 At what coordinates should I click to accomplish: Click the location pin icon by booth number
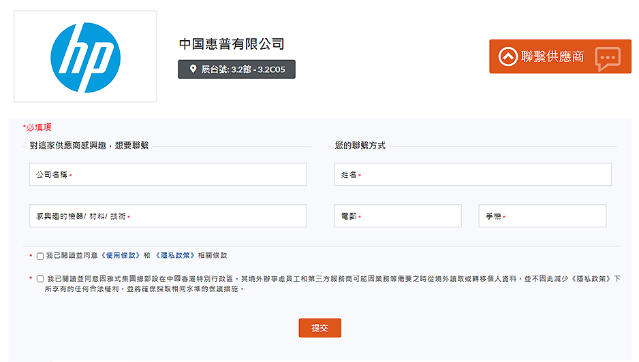click(x=192, y=69)
